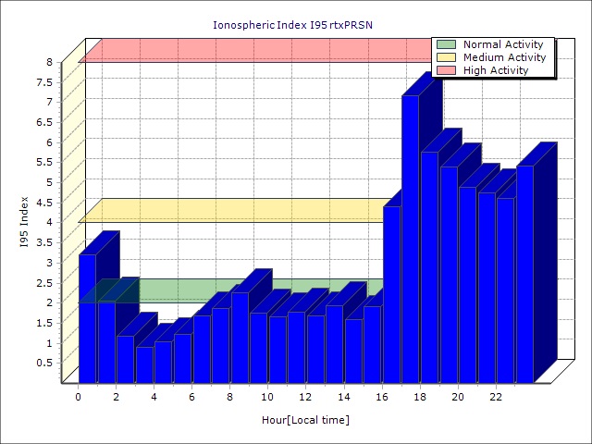Screen dimensions: 592x444
Task: Click the x-axis tick label 10
Action: coord(267,397)
